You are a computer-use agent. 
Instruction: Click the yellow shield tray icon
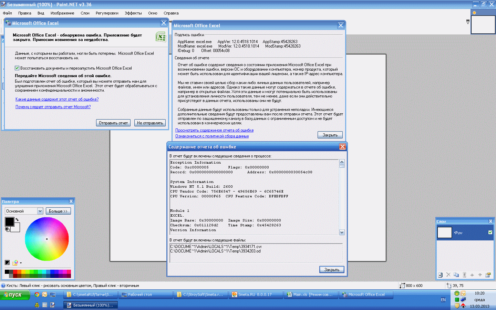coord(457,306)
